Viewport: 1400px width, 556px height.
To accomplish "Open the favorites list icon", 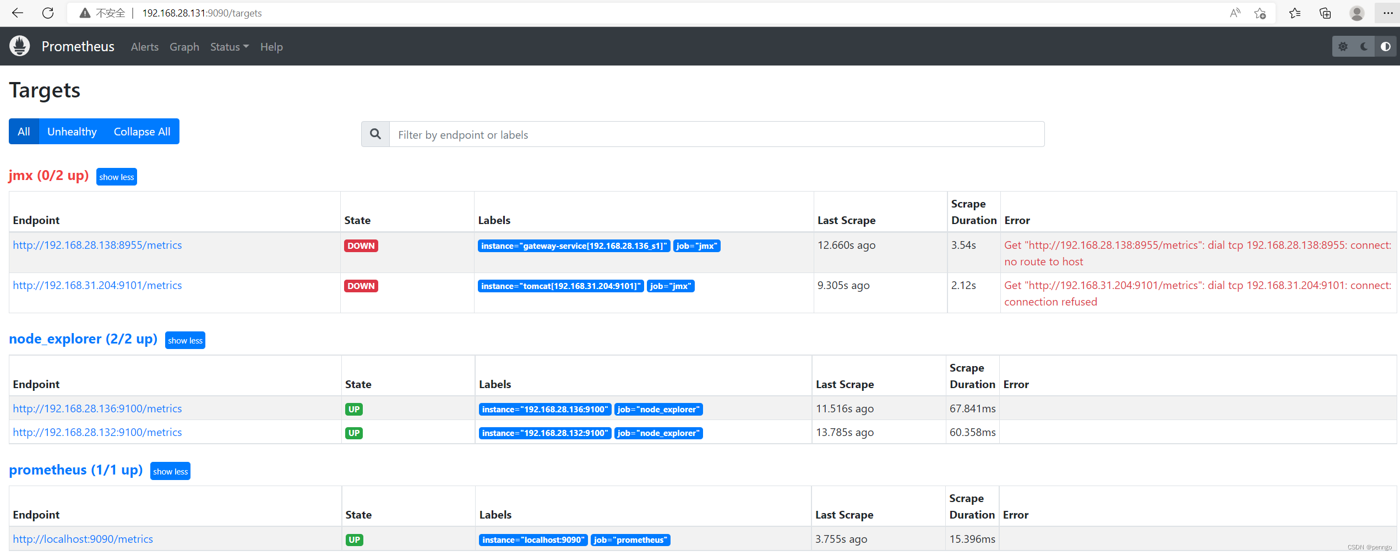I will point(1295,13).
